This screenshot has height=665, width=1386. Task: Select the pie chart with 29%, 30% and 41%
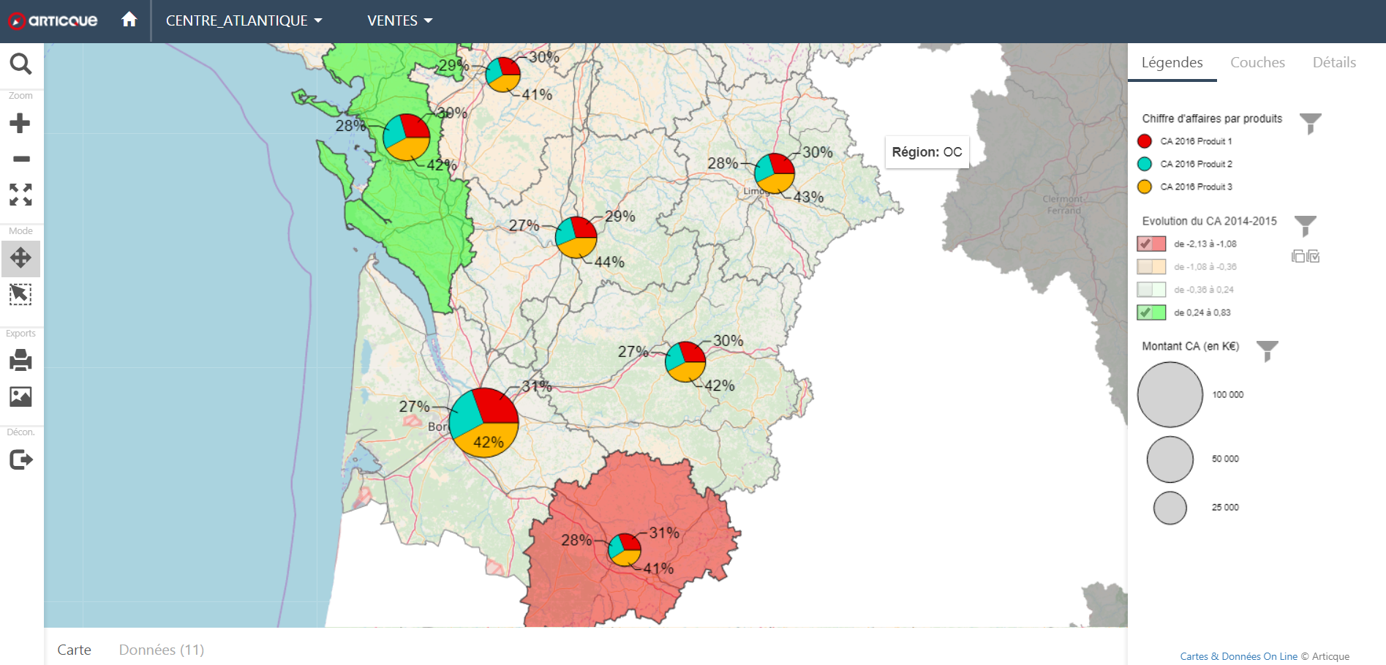click(503, 75)
